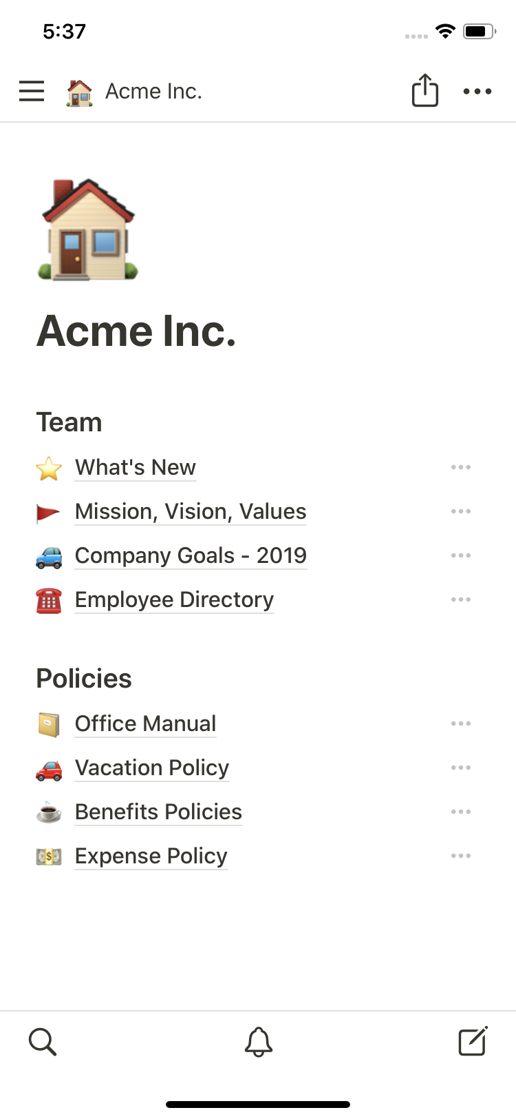Tap the share page icon

(x=424, y=90)
